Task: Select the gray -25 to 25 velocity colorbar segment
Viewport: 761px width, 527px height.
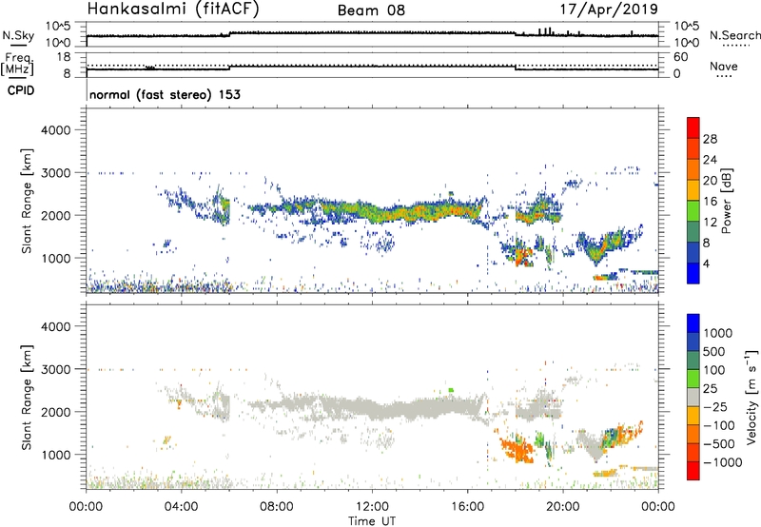Action: pyautogui.click(x=693, y=397)
